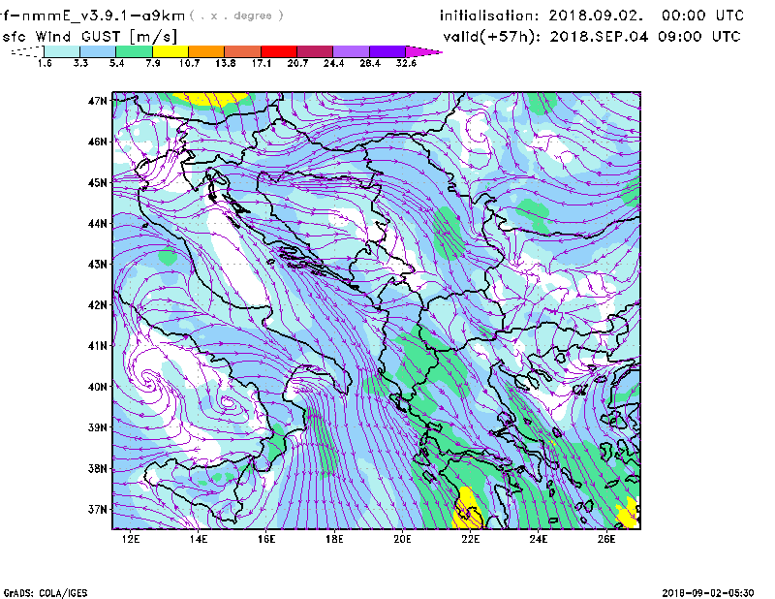Click the 'sfc Wind GUST [m/s]' title
Image resolution: width=775 pixels, height=599 pixels.
click(89, 37)
